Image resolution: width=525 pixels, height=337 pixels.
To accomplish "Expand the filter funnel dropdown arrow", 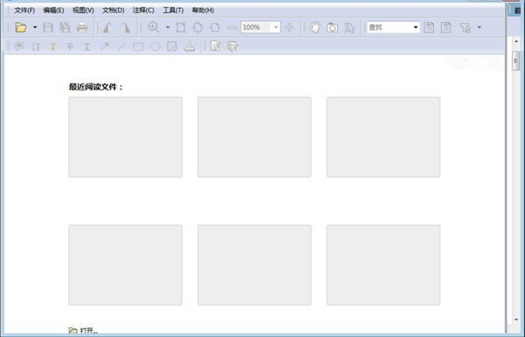I will 479,27.
